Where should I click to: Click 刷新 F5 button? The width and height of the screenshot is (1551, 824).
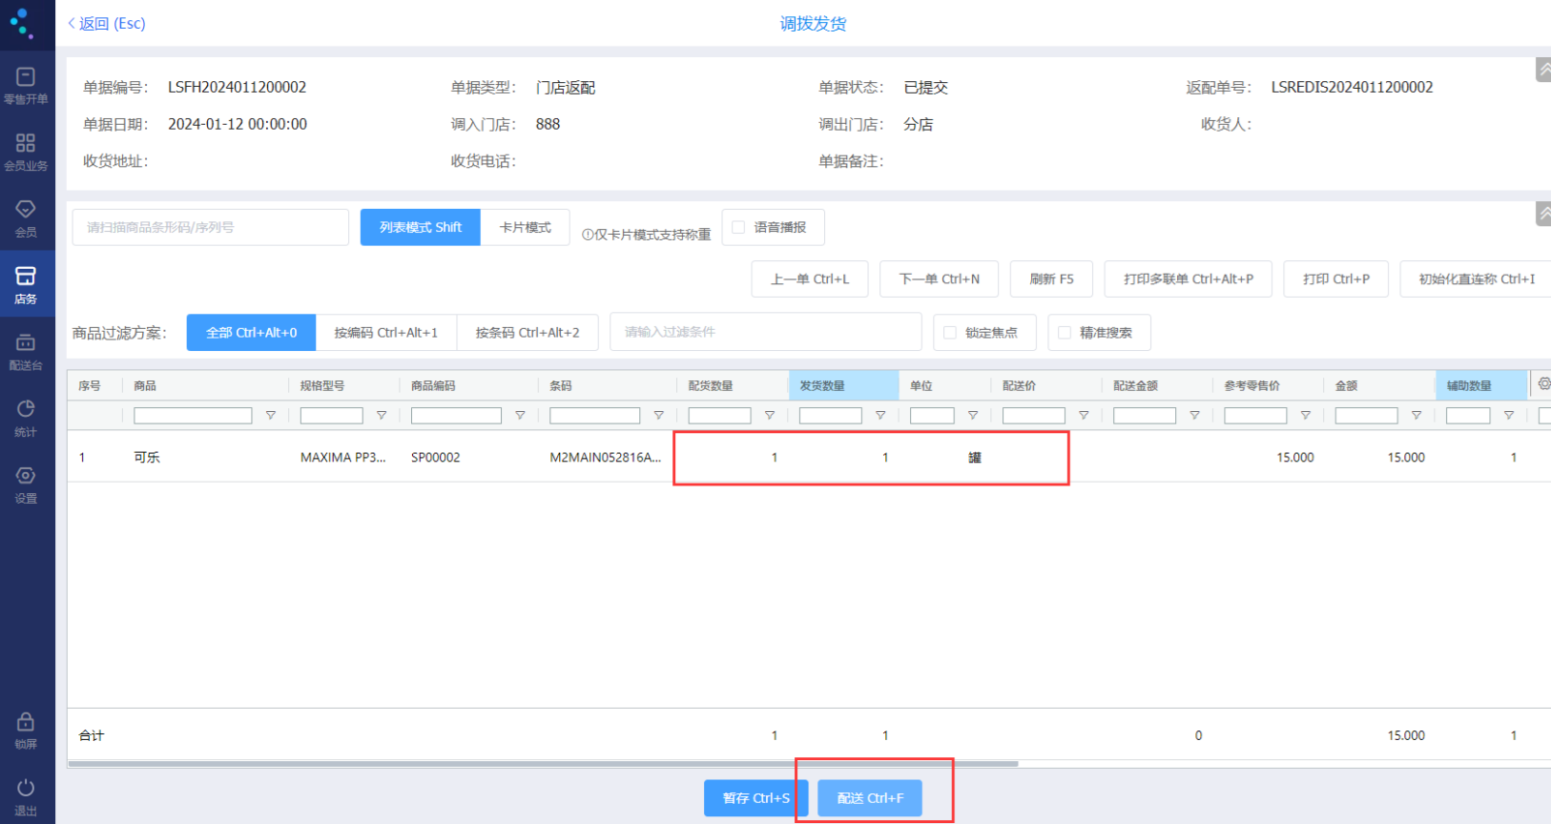pyautogui.click(x=1051, y=278)
